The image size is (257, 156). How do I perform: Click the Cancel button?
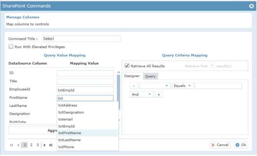coord(220,145)
